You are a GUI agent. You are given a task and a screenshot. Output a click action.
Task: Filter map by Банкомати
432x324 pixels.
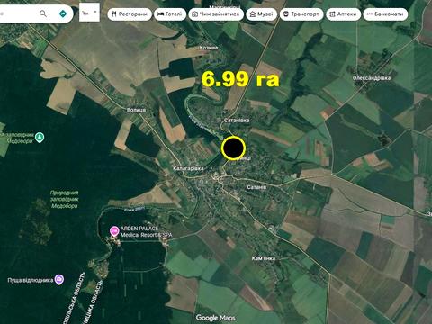click(385, 14)
